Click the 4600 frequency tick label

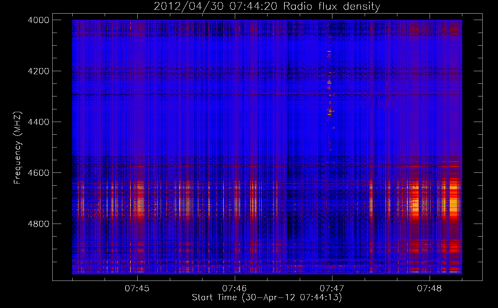pos(38,173)
